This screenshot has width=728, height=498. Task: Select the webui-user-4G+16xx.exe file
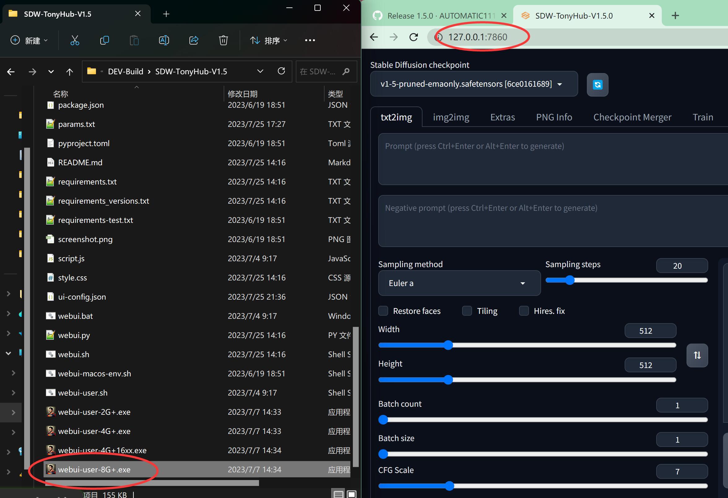point(197,450)
